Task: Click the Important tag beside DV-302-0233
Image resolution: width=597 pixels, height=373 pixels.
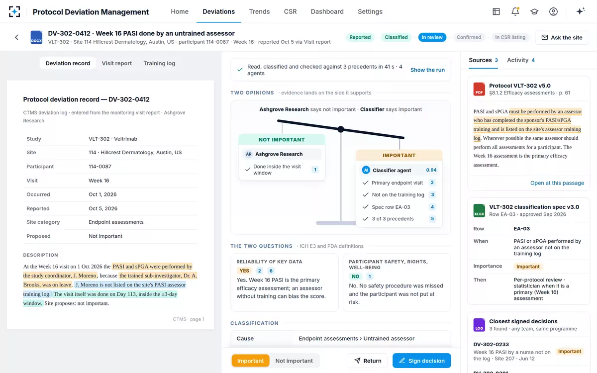Action: [570, 352]
